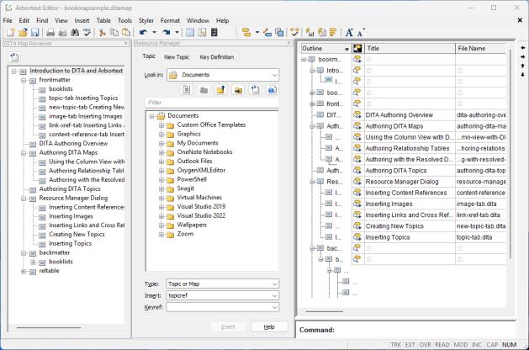Click the File Name column header
Screen dimensions: 529x350
(481, 49)
